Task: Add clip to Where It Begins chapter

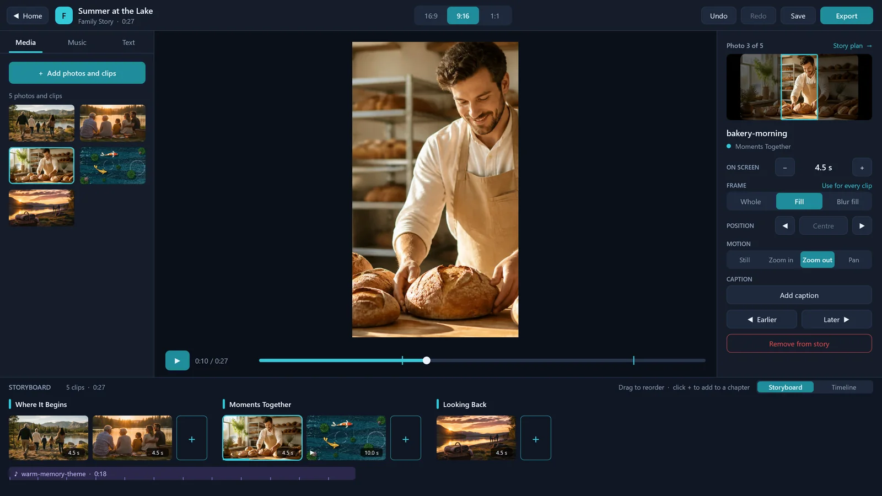Action: pos(192,438)
